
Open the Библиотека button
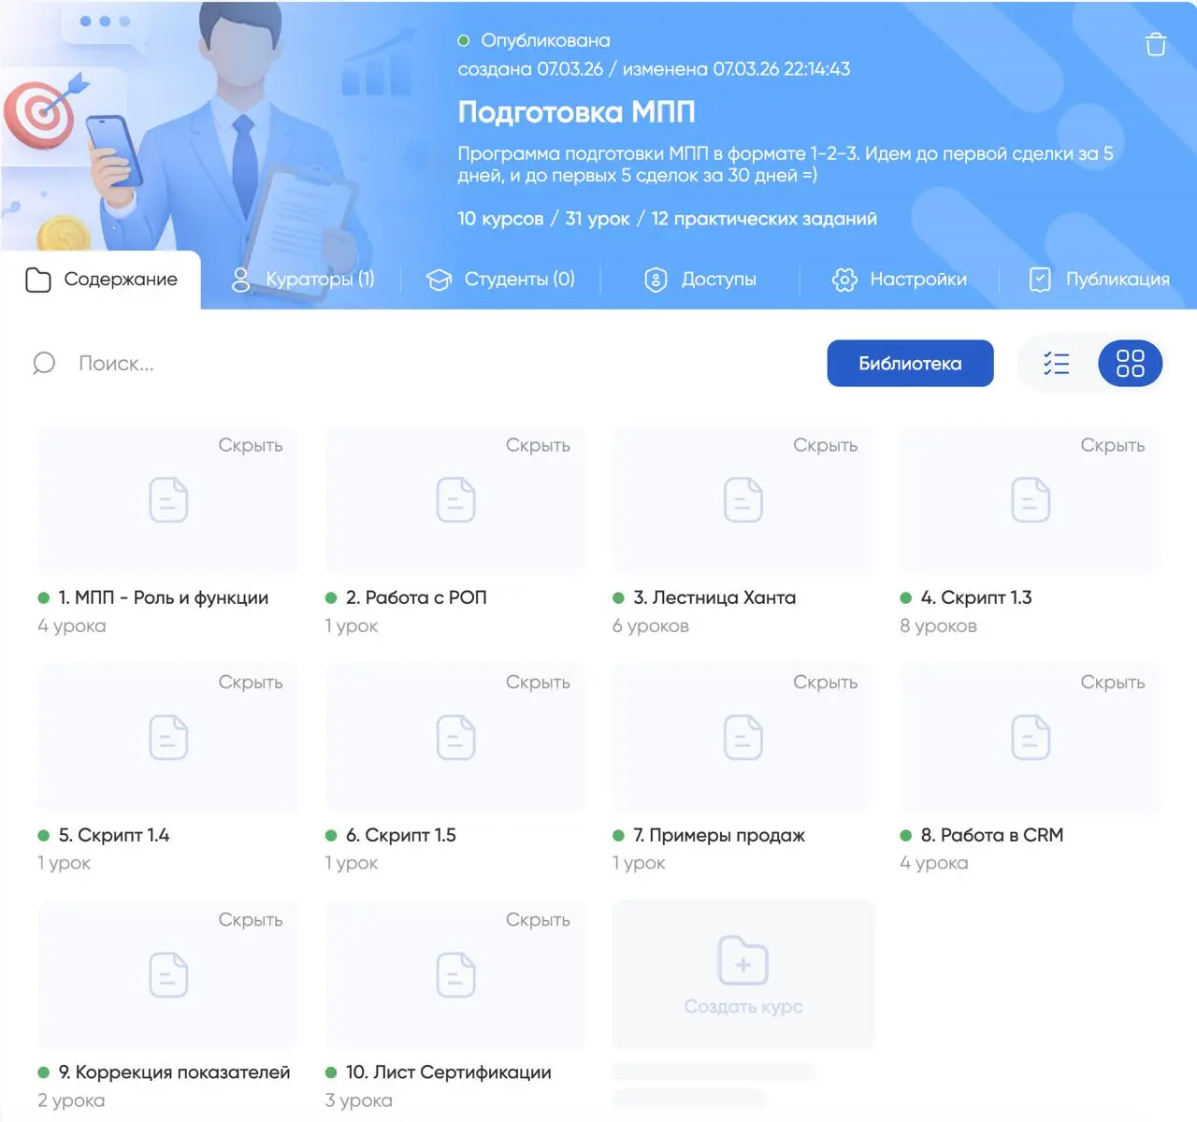pyautogui.click(x=910, y=363)
